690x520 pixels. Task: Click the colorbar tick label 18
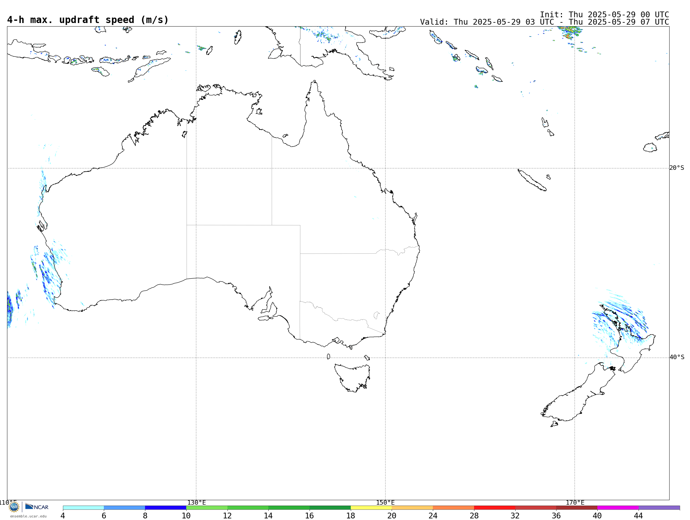coord(351,516)
